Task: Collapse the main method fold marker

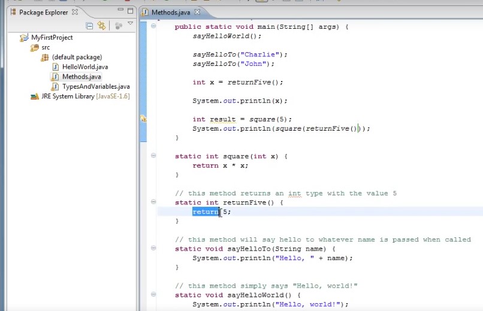Action: click(x=153, y=26)
